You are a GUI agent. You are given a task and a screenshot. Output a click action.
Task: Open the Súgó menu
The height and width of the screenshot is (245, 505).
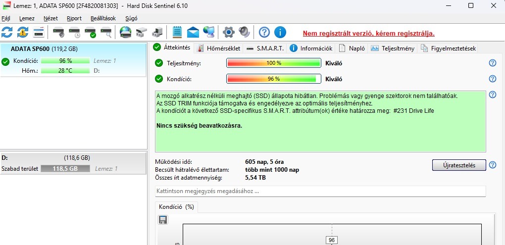pos(131,18)
